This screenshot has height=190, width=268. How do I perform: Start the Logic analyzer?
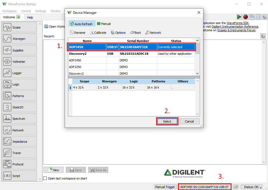pos(19,84)
